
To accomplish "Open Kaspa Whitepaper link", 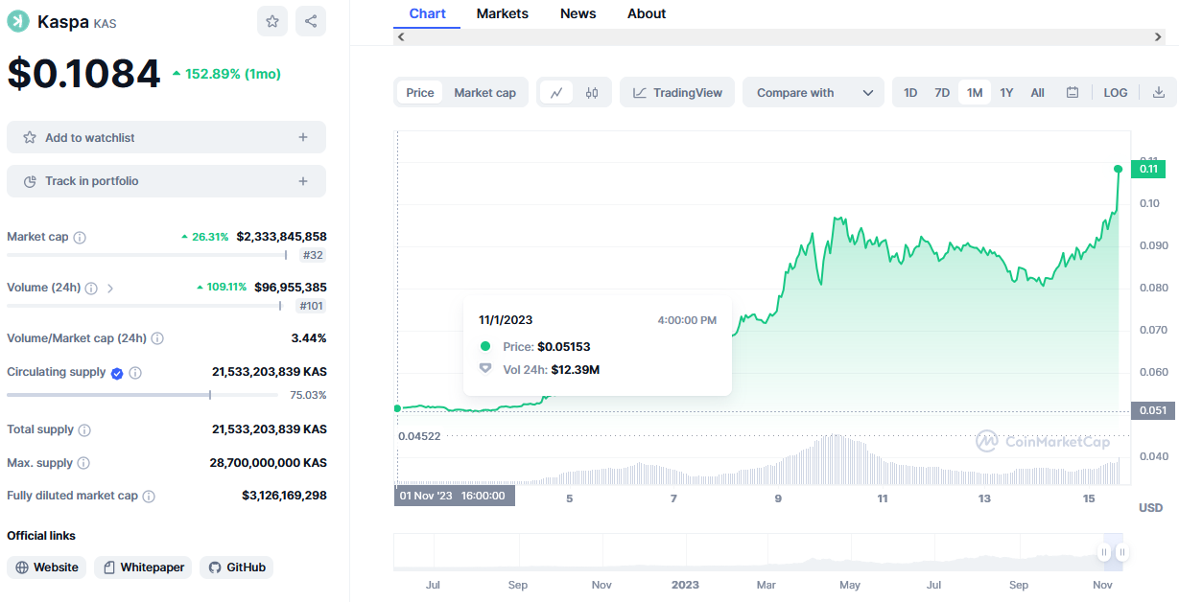I will pos(143,567).
